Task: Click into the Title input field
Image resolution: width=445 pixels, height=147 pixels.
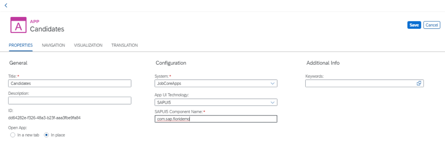Action: [70, 83]
